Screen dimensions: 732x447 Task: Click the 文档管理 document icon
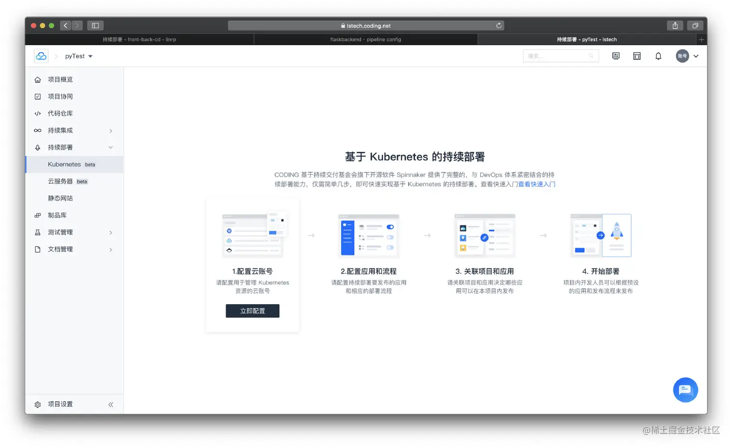pyautogui.click(x=38, y=249)
